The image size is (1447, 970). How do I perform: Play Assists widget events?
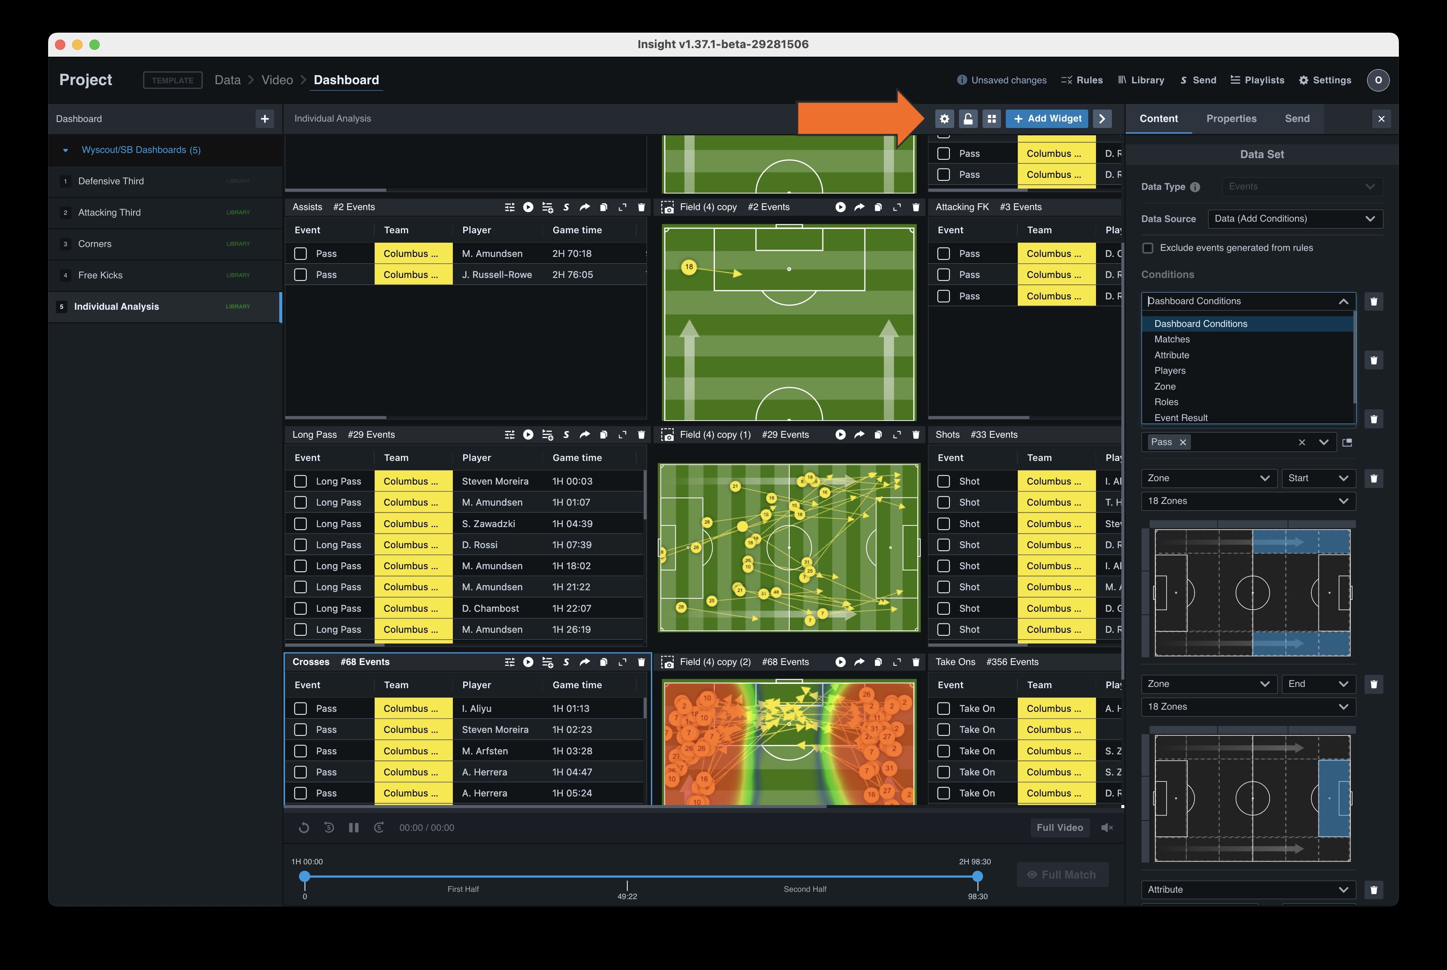(528, 207)
